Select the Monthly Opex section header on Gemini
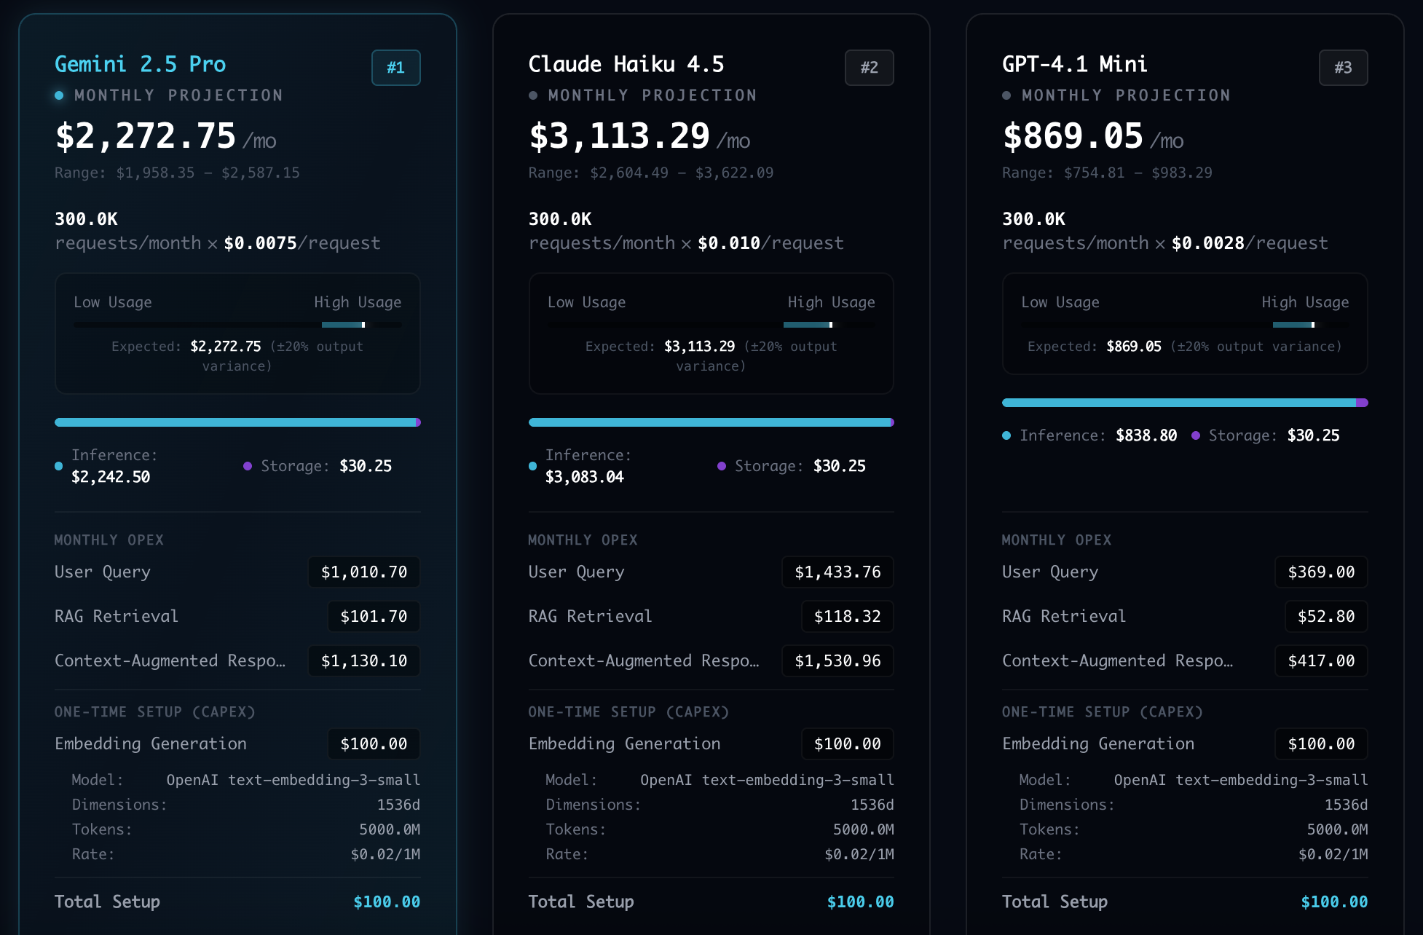Screen dimensions: 1423x935 [109, 540]
